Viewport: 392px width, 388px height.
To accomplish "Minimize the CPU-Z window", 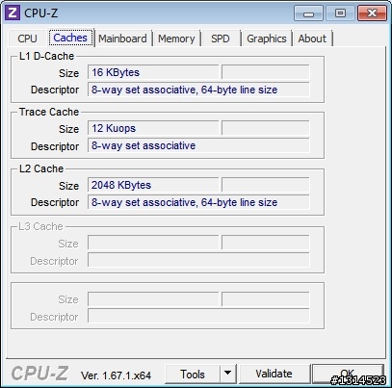I will pyautogui.click(x=308, y=13).
